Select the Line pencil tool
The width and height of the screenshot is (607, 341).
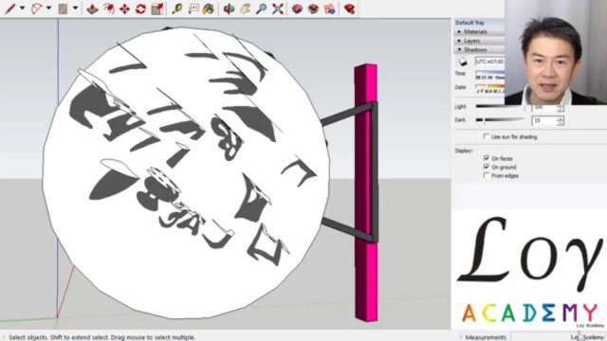(10, 9)
